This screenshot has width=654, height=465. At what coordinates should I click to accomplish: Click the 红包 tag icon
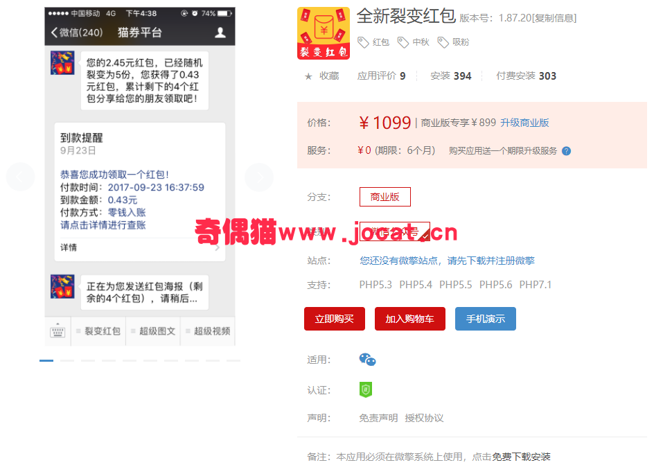(363, 42)
